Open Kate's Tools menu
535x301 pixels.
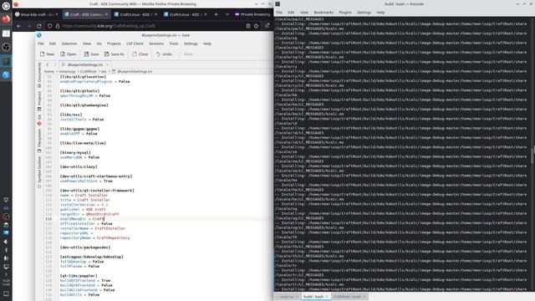pyautogui.click(x=174, y=43)
